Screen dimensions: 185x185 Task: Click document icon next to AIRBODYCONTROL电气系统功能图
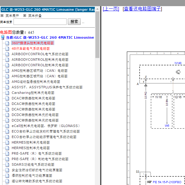tap(7, 54)
